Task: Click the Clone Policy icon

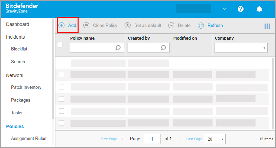Action: [86, 25]
